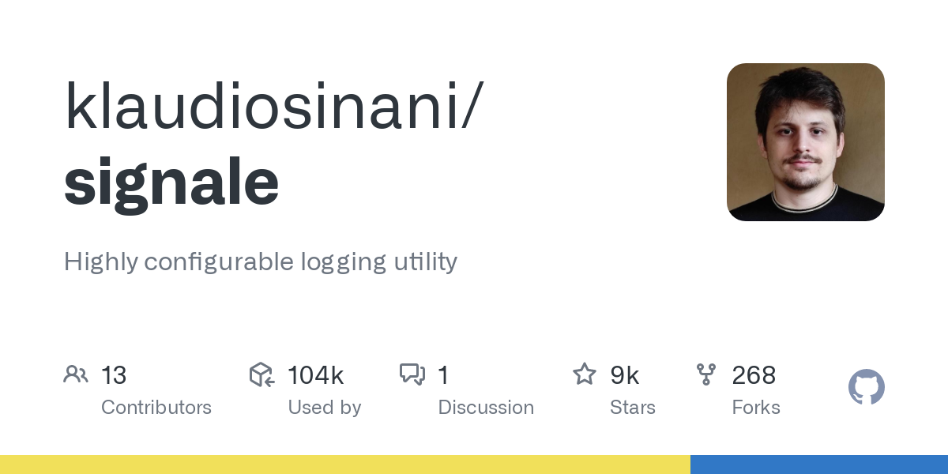
Task: Click the 104k used by count
Action: pos(316,375)
